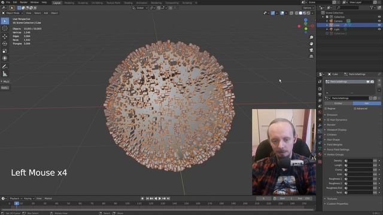Select the Measure tool

click(x=5, y=73)
